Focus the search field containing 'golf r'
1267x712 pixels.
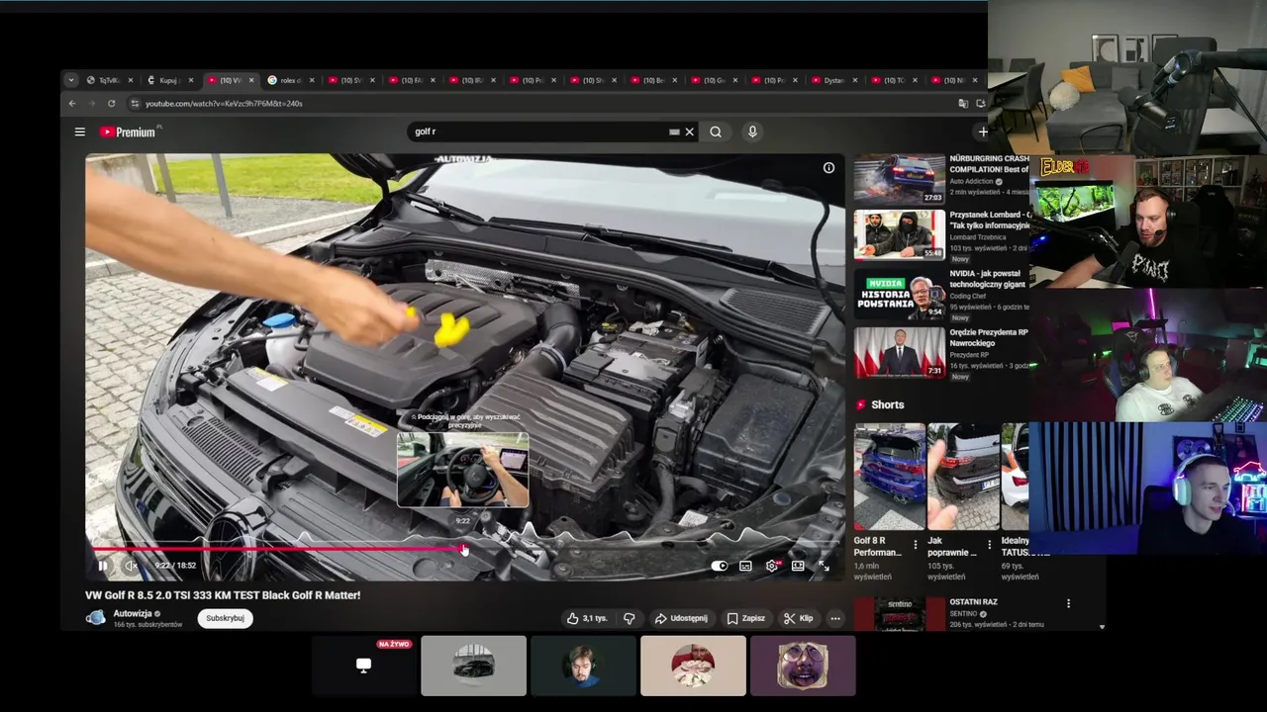tap(539, 132)
